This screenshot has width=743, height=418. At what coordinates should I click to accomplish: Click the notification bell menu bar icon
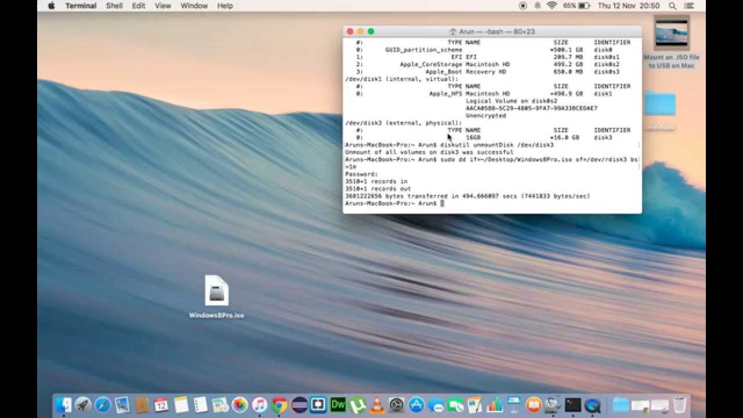point(538,6)
